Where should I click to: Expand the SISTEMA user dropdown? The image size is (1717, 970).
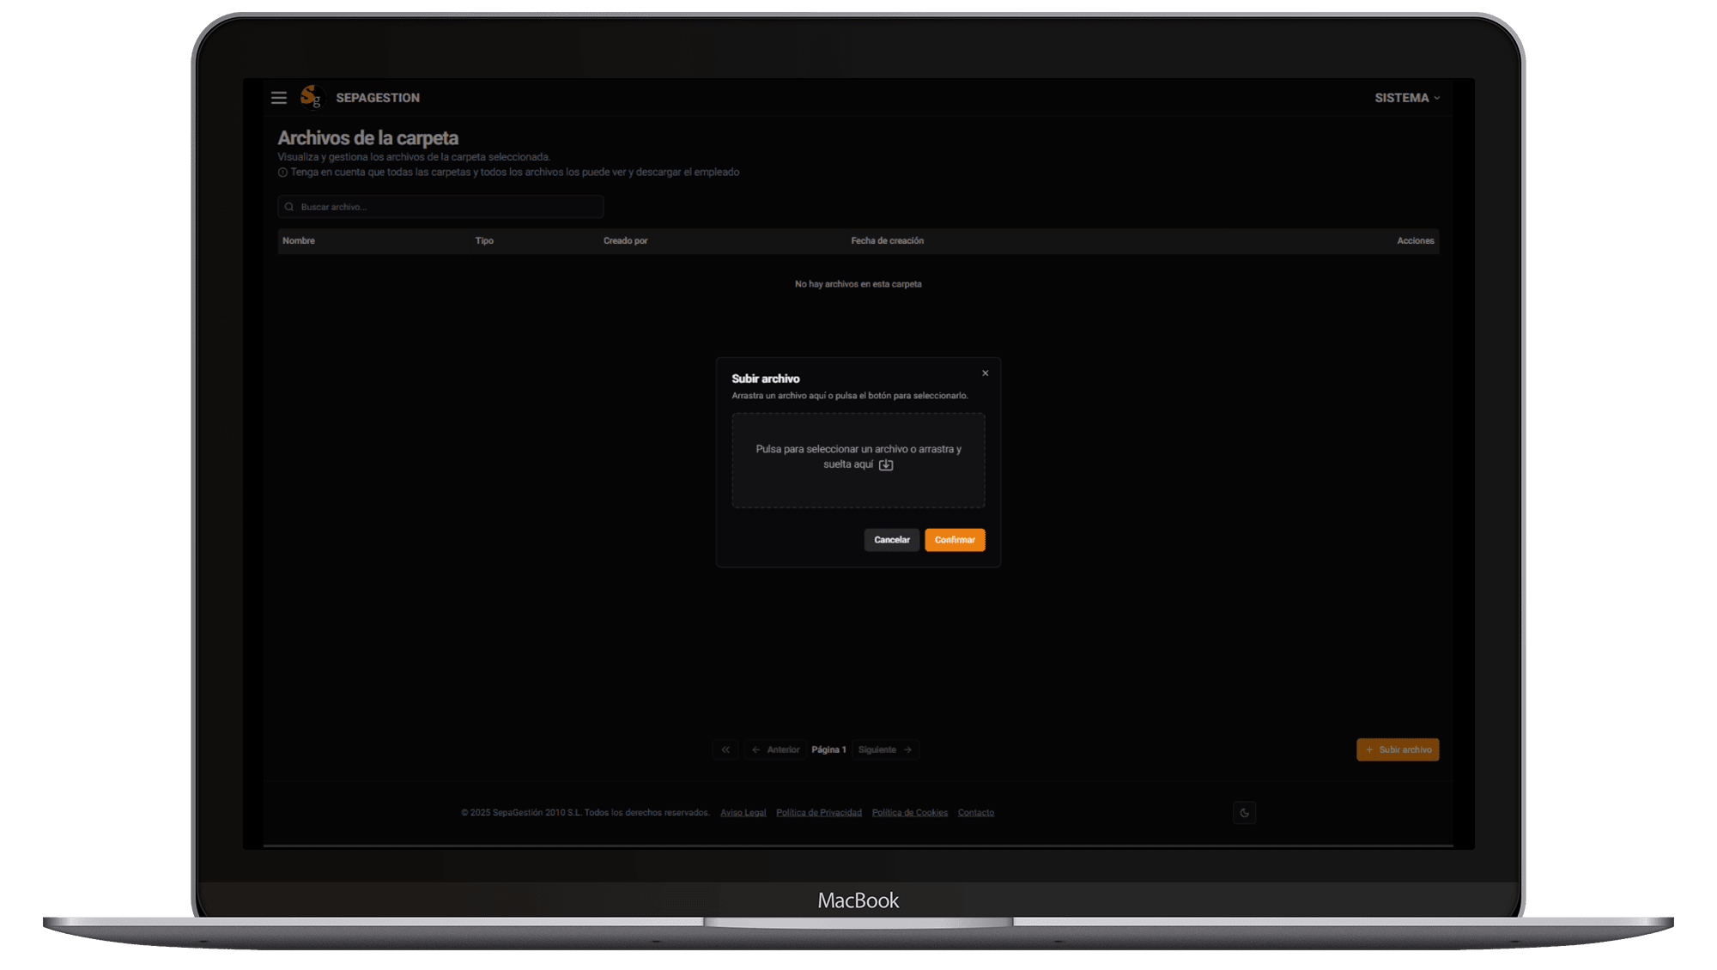1407,98
